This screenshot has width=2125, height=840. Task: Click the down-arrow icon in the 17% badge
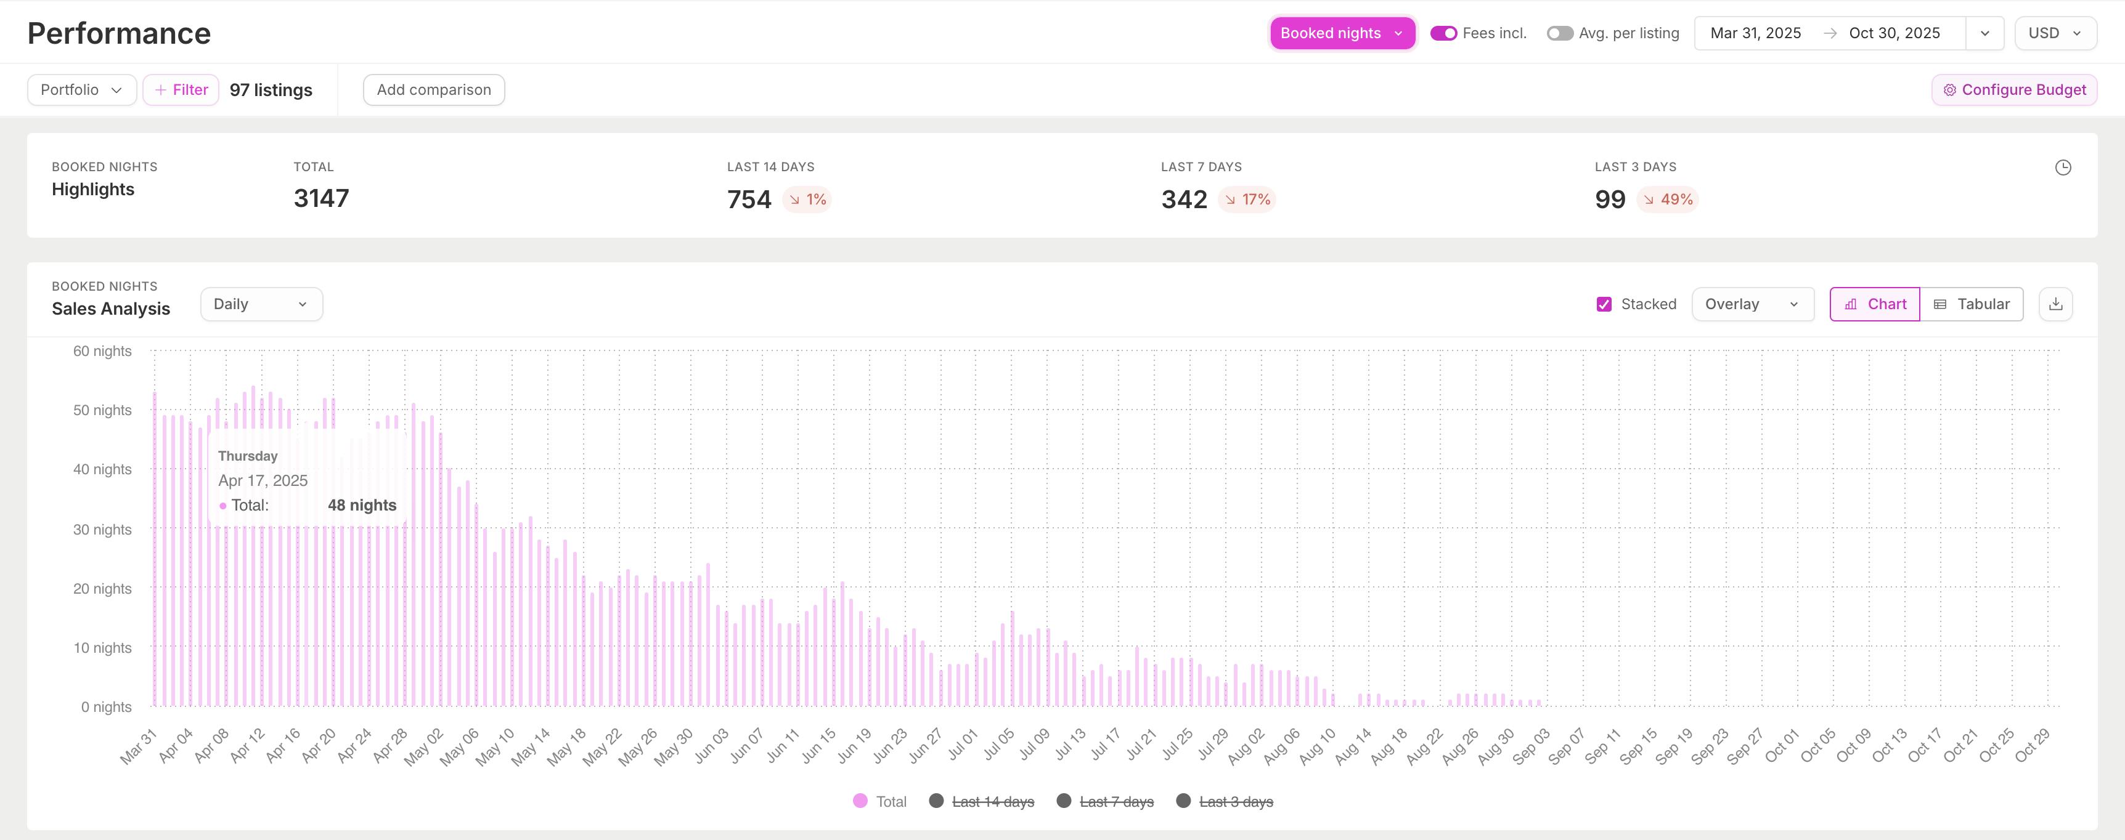[1230, 200]
